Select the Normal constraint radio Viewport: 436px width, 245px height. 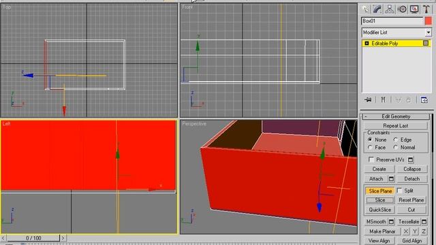click(396, 148)
